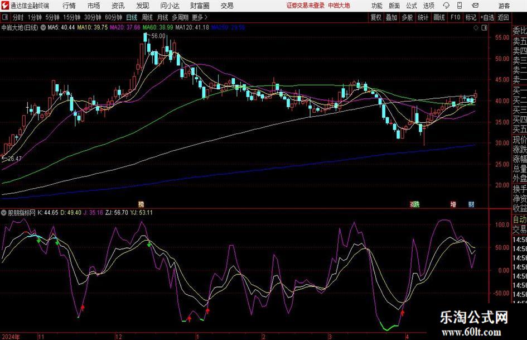Screen dimensions: 527x340
Task: Add stock with the +自选 button
Action: pyautogui.click(x=487, y=17)
